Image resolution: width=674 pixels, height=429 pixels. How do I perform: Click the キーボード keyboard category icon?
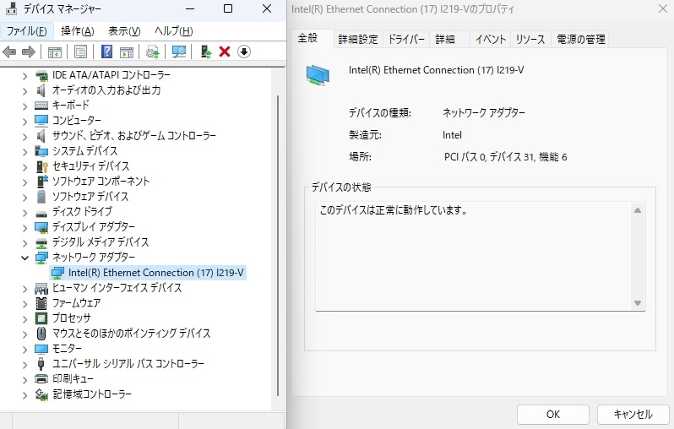coord(41,106)
